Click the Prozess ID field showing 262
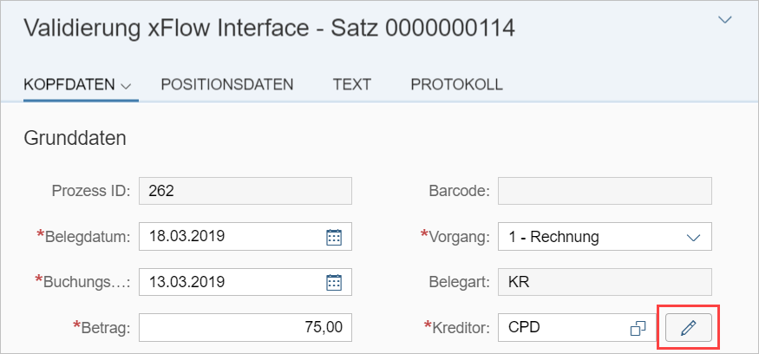Screen dimensions: 759x354 click(x=245, y=191)
